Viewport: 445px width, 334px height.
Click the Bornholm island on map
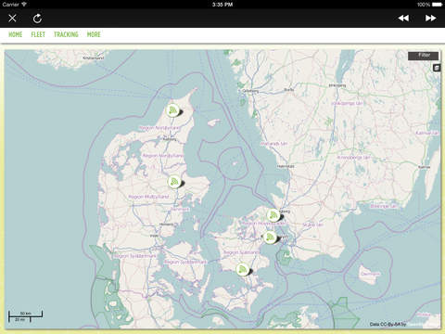(x=368, y=275)
